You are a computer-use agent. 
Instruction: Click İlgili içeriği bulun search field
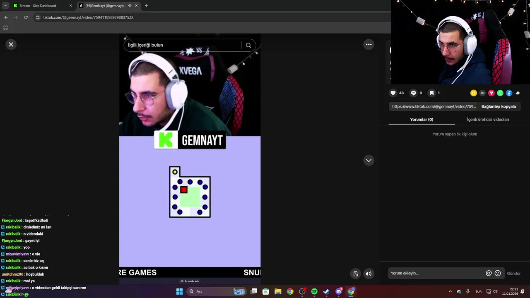click(x=182, y=45)
